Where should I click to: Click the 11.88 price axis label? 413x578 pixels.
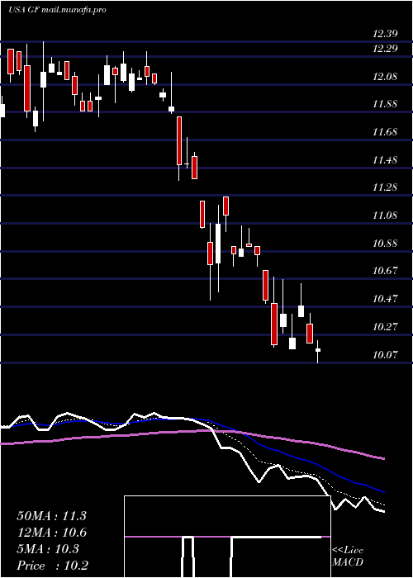[385, 104]
